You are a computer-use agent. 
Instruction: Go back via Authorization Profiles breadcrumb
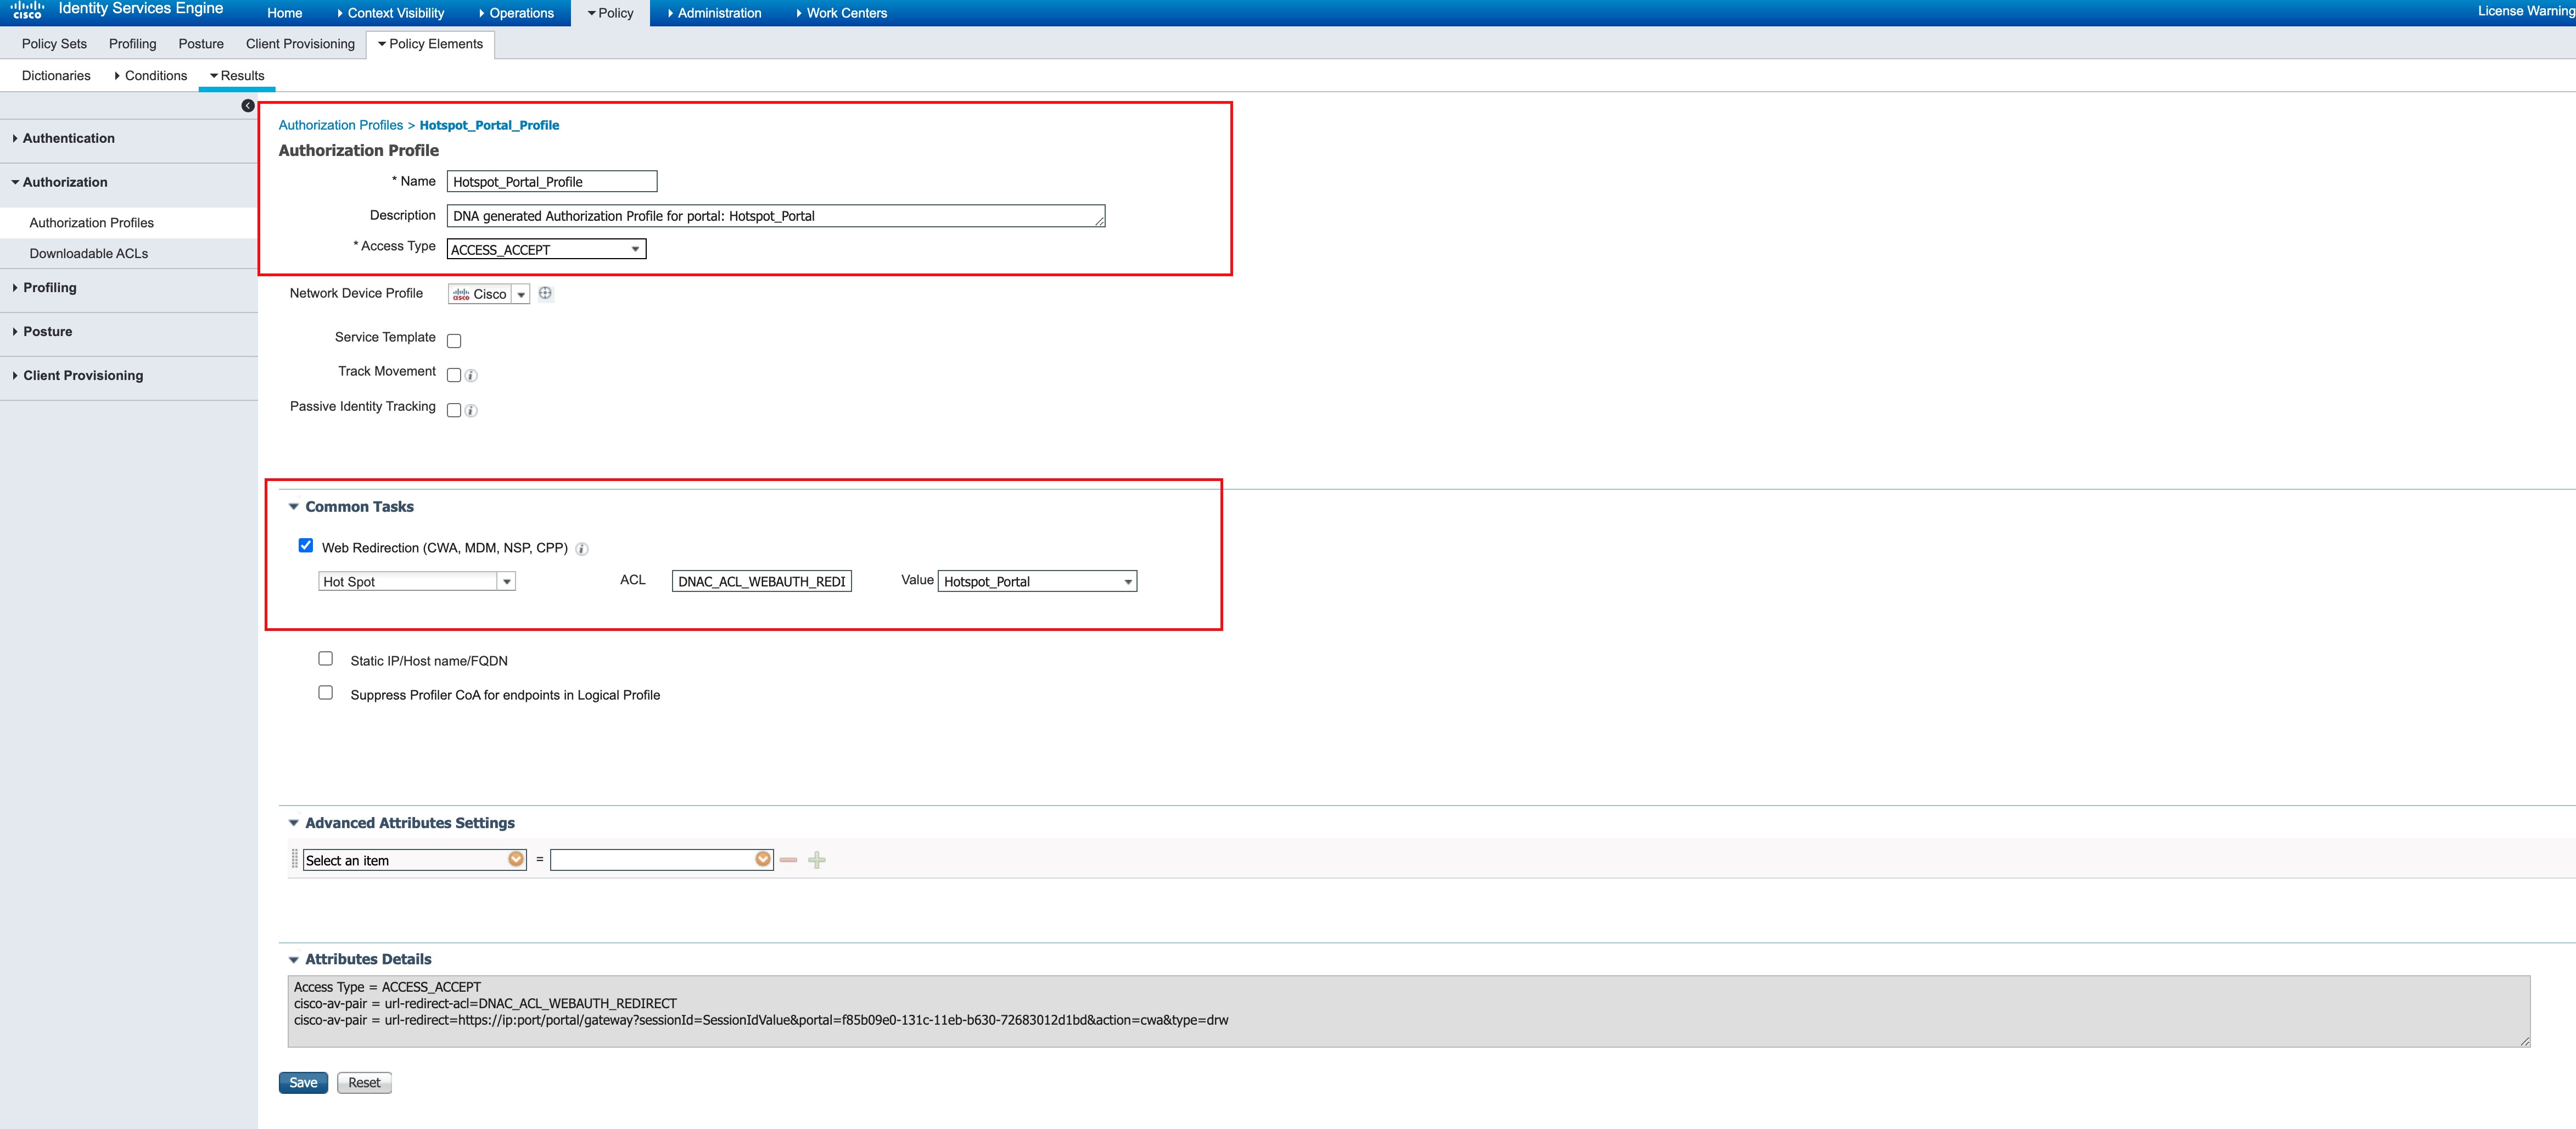(340, 125)
